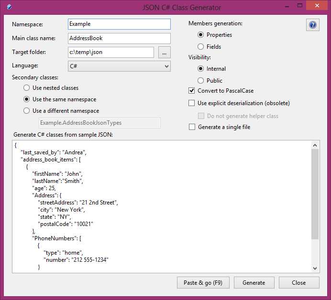Click the JSON vertical scrollbar thumb

click(x=315, y=194)
